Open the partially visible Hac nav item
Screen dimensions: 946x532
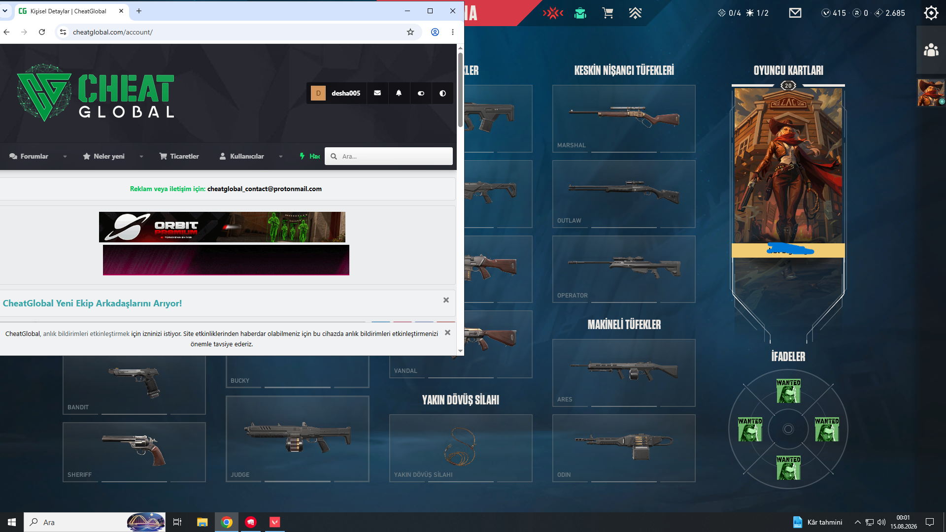310,157
